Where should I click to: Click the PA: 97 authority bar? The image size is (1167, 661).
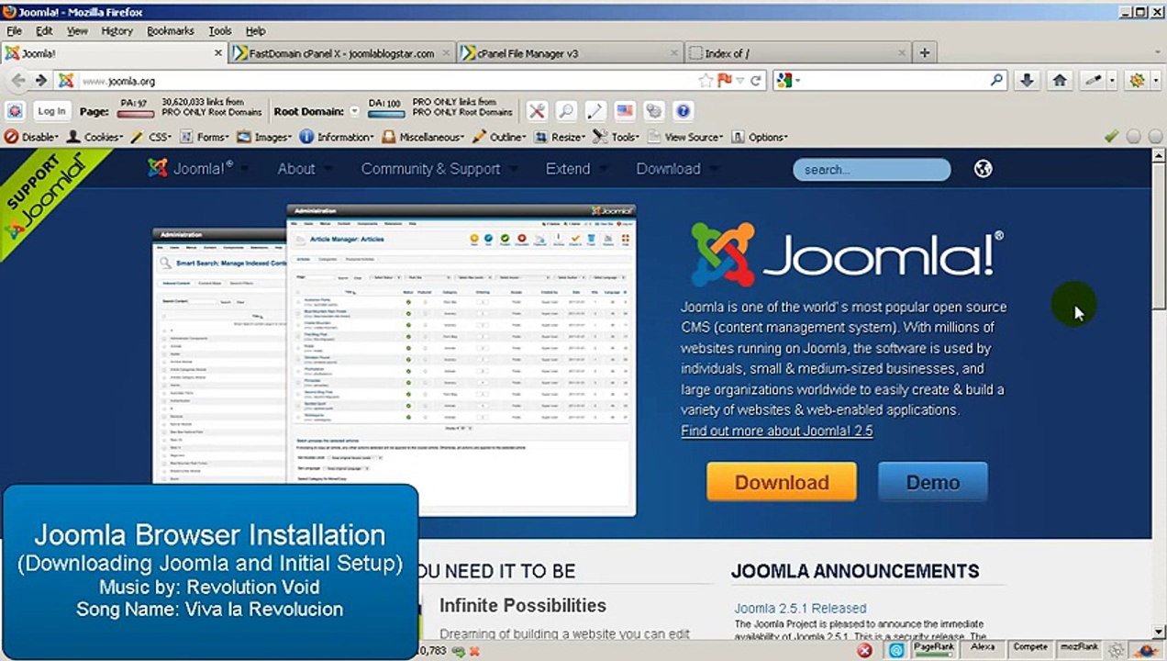click(x=135, y=115)
